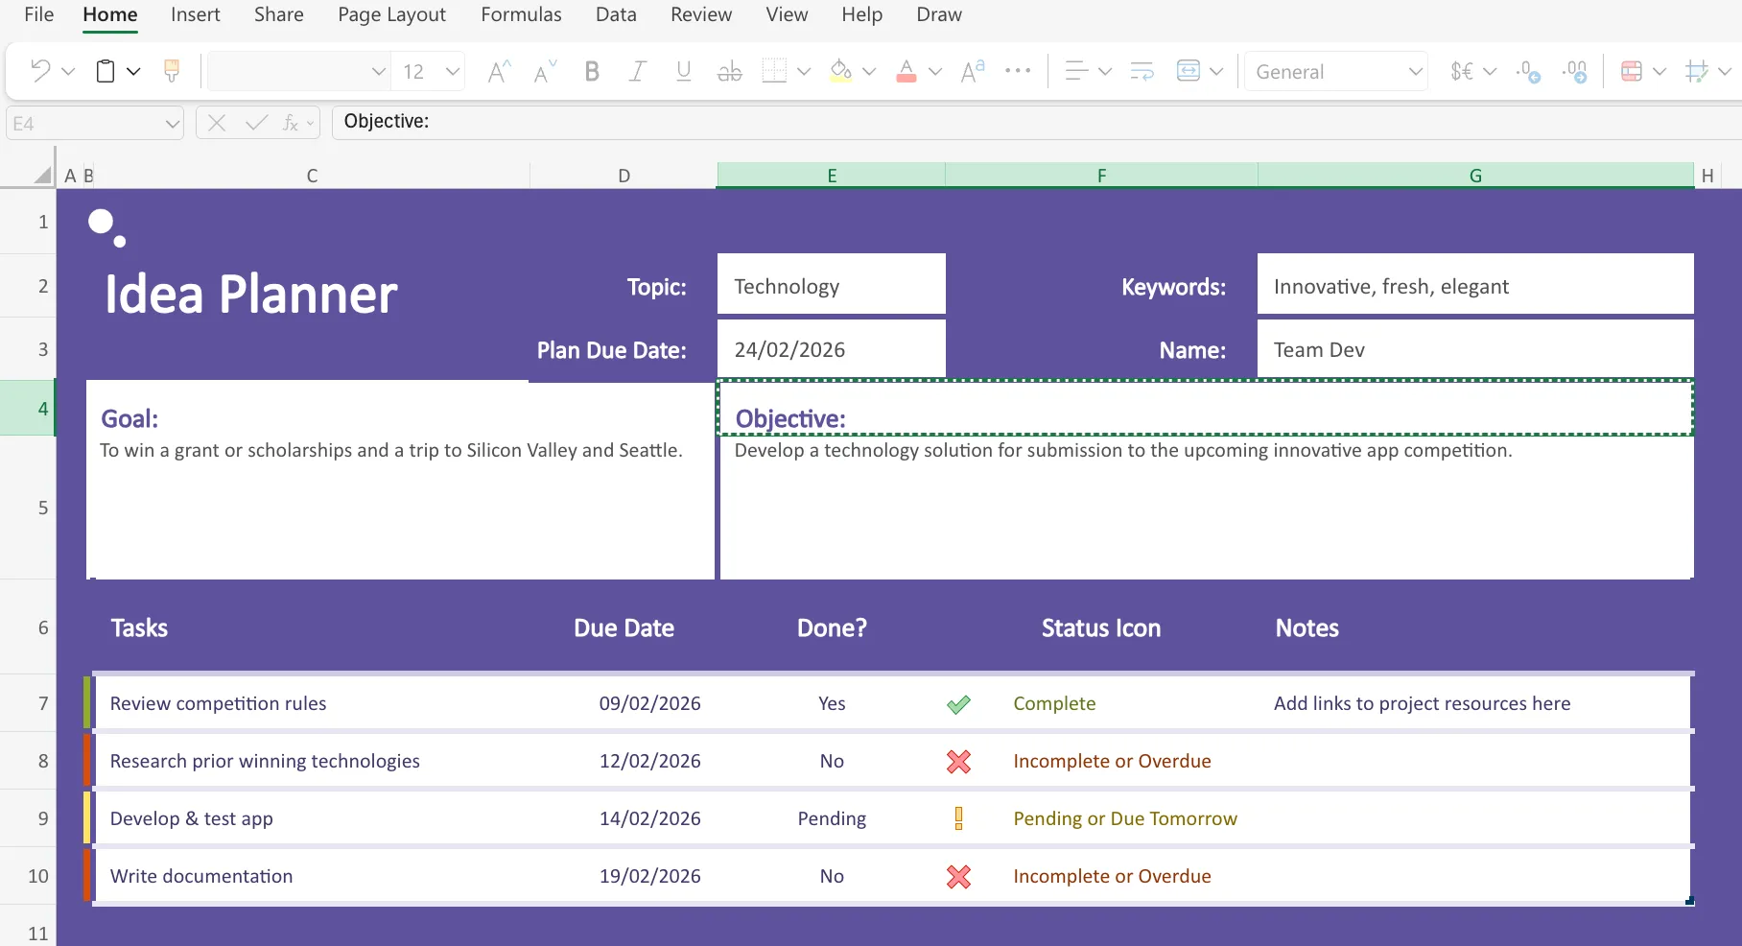Expand the Paste options dropdown

(x=133, y=71)
